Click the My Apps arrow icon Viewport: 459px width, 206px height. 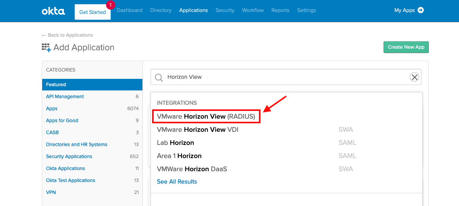[x=421, y=10]
